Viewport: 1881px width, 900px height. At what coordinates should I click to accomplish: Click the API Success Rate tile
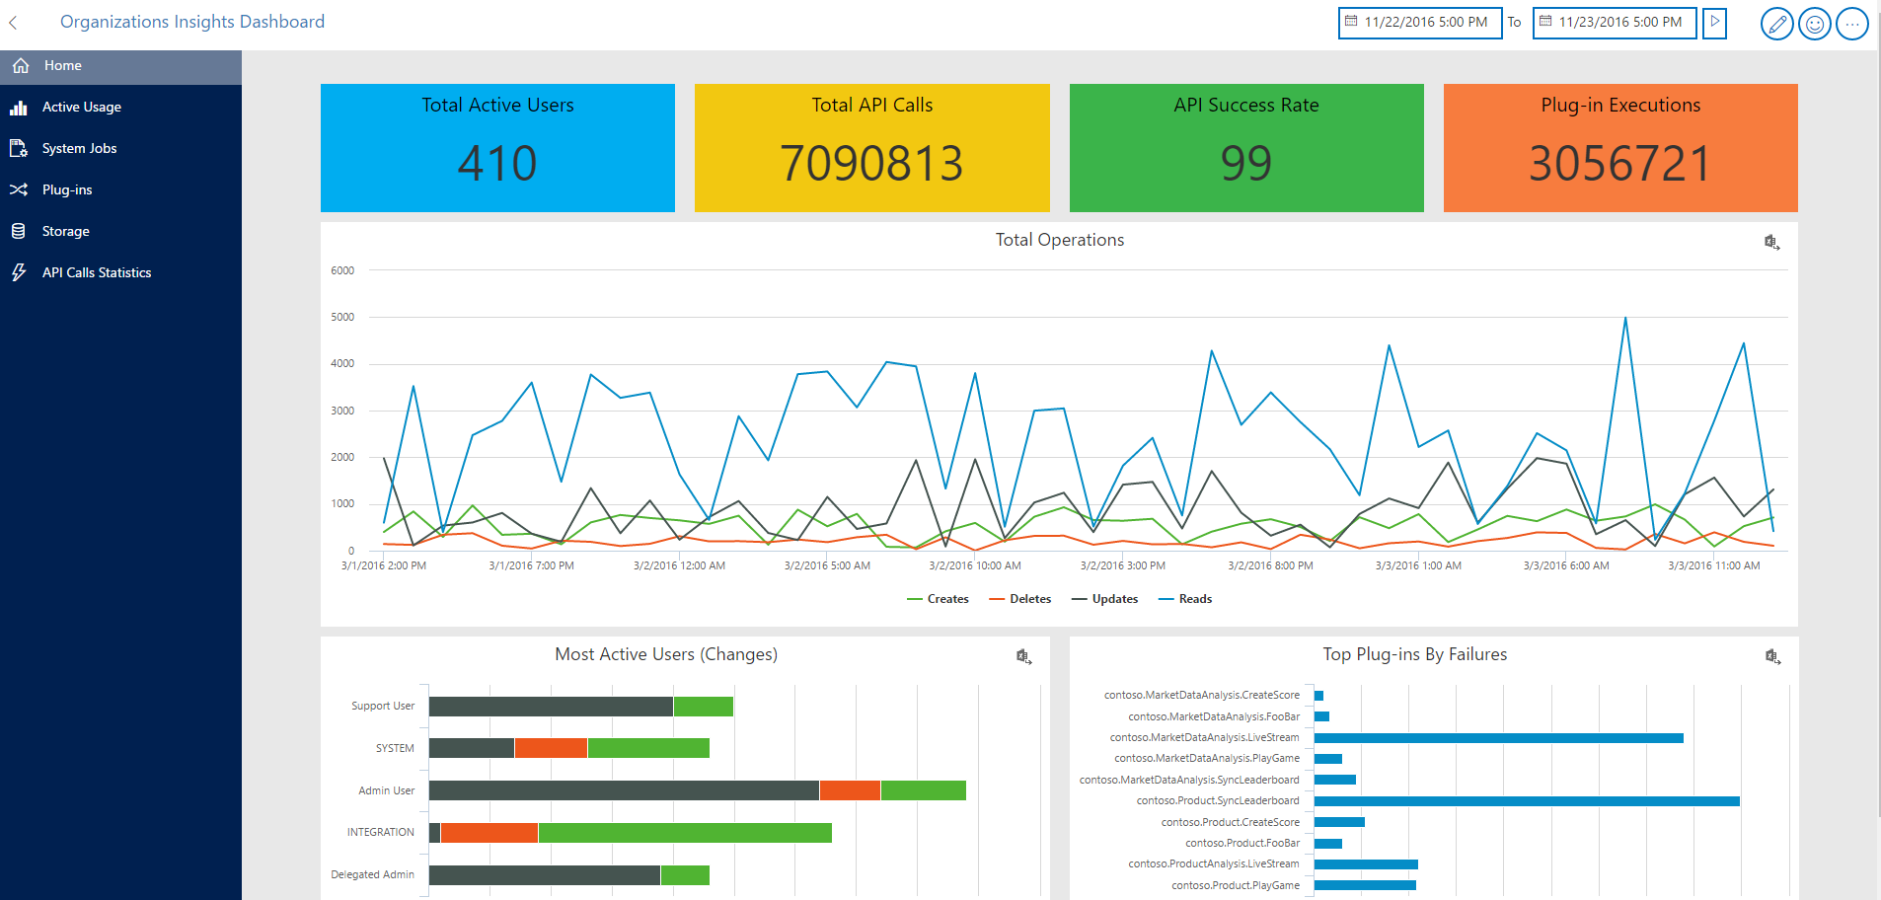pos(1246,148)
